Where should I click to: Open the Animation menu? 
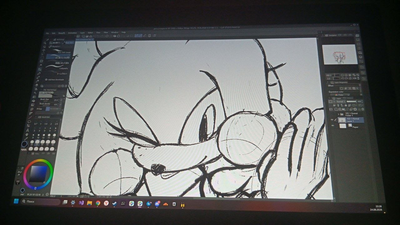(x=72, y=32)
